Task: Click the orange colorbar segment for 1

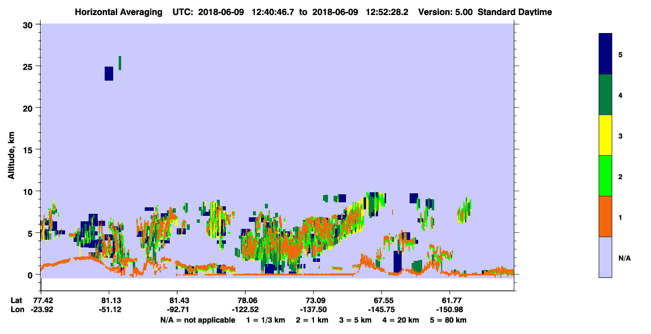Action: 605,216
